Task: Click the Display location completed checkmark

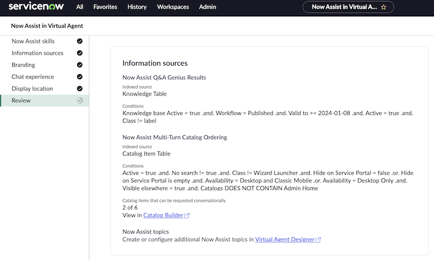Action: click(79, 89)
